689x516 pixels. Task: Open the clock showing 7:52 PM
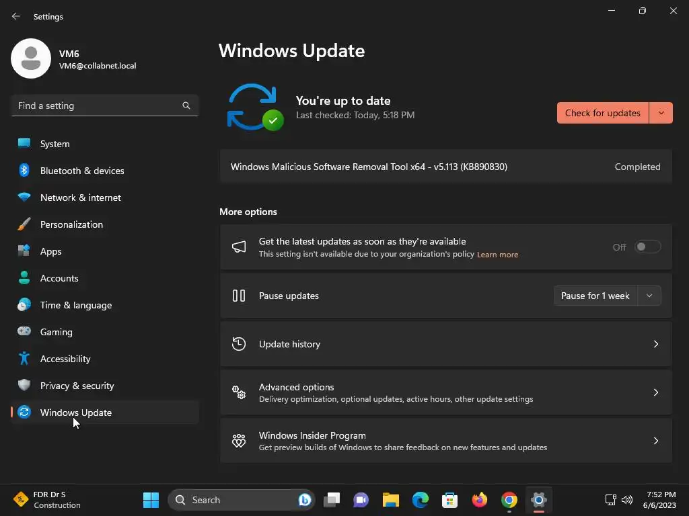[659, 500]
